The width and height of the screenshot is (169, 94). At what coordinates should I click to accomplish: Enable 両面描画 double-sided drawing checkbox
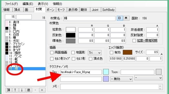[x=52, y=52]
